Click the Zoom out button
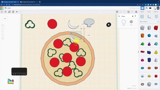160x90 pixels. point(3,35)
